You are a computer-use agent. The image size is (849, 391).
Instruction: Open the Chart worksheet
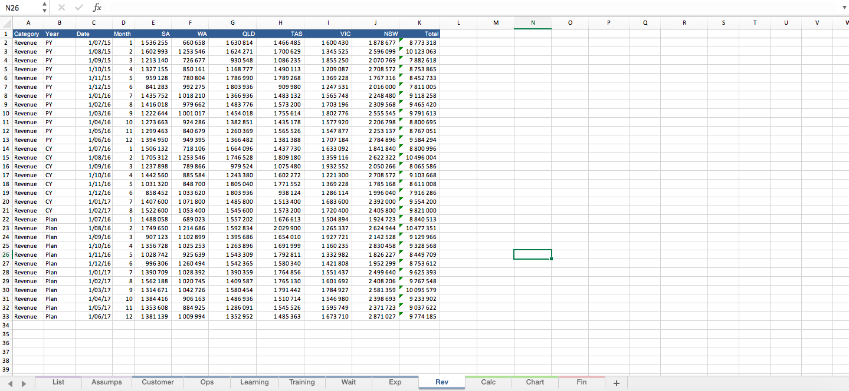[534, 382]
